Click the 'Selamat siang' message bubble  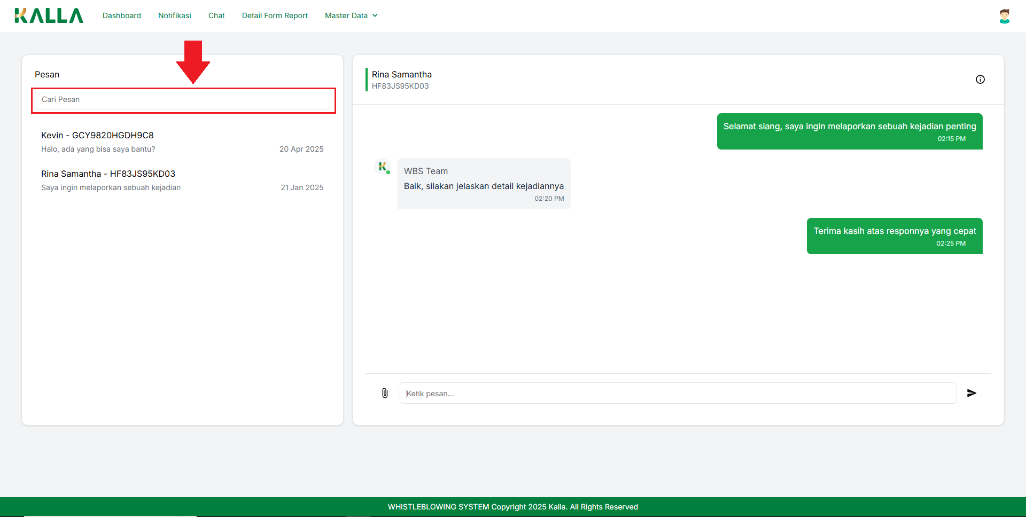click(849, 131)
